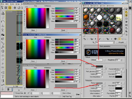Toggle Use interpolation under Reflection

[102, 77]
